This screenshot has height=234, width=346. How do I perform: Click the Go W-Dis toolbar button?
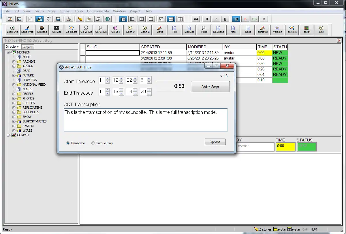tap(86, 30)
